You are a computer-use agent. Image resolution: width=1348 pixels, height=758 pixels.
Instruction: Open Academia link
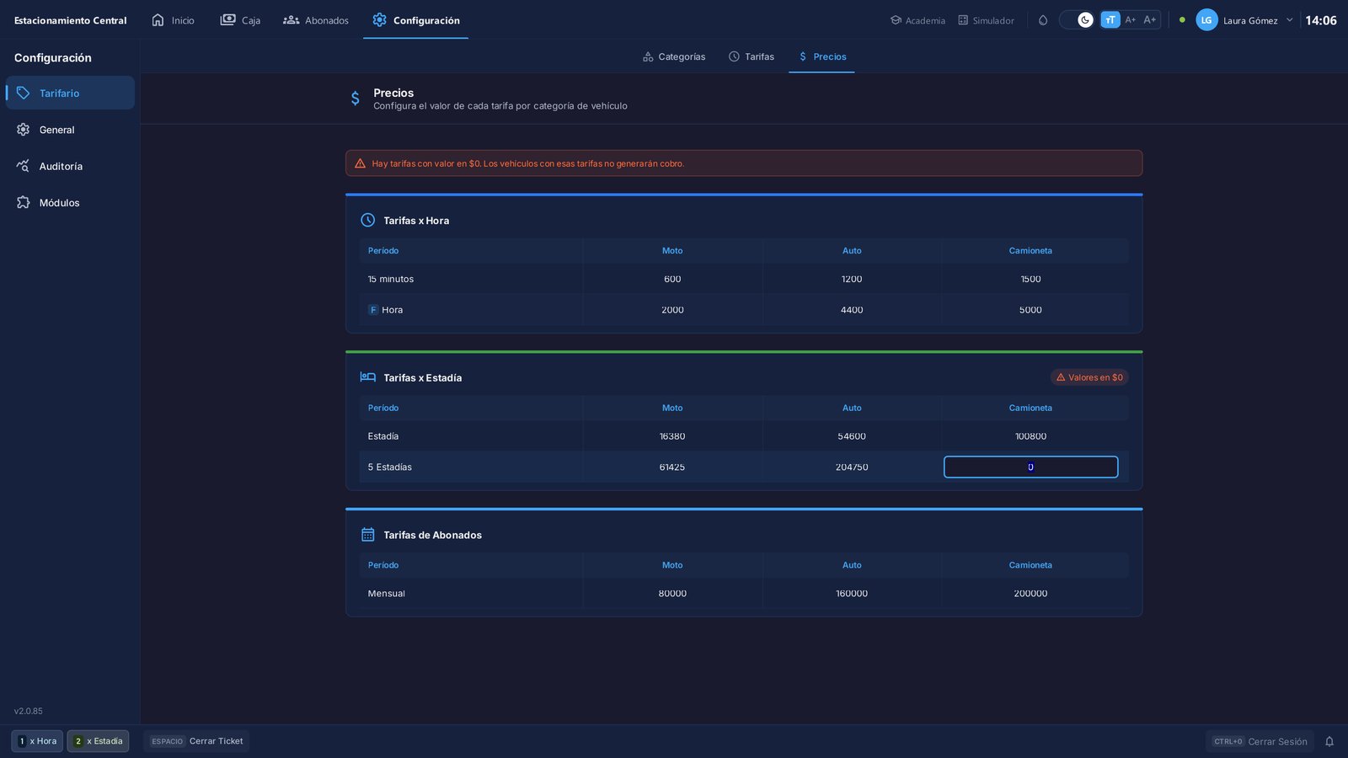pos(917,20)
